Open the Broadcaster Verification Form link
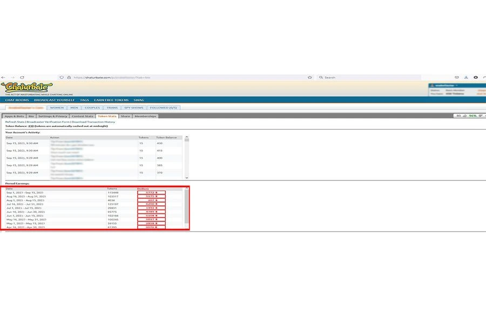 (48, 122)
